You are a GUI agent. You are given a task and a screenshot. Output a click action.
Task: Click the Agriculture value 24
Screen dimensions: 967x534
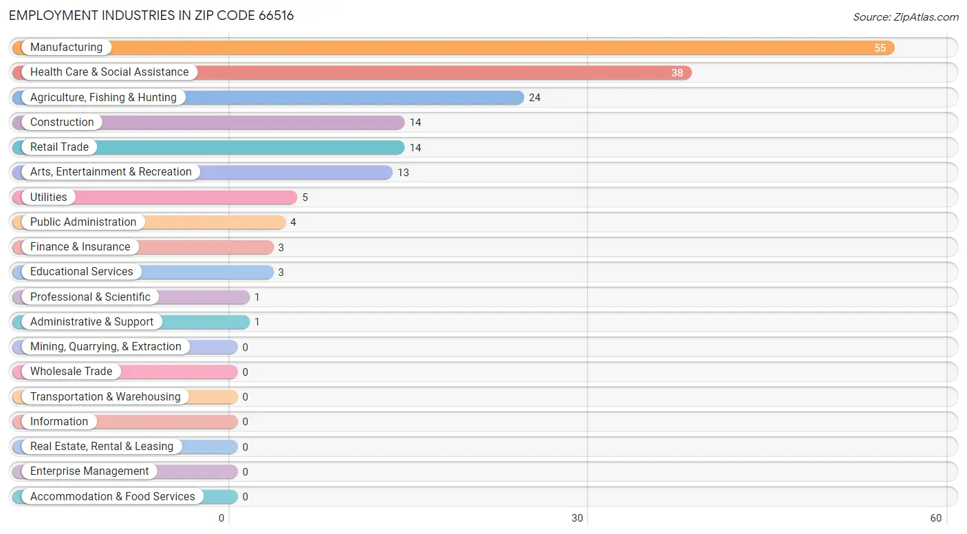(x=534, y=98)
